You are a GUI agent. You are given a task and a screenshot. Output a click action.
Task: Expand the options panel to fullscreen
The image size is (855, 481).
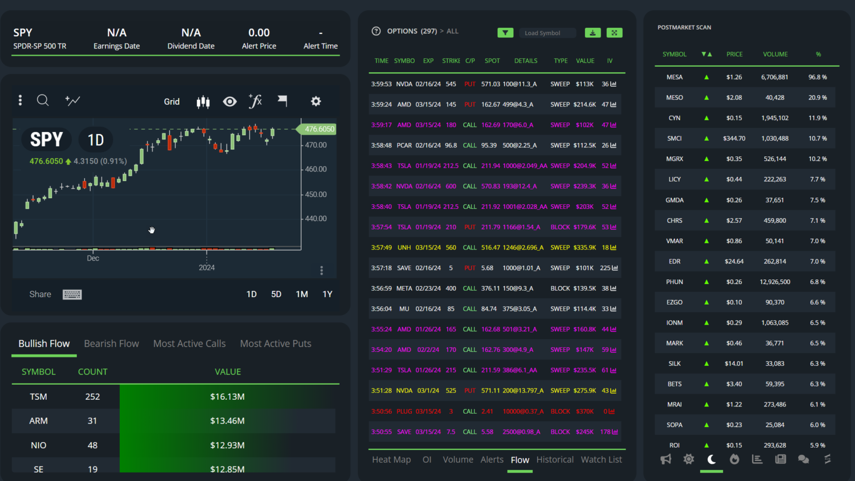(614, 33)
